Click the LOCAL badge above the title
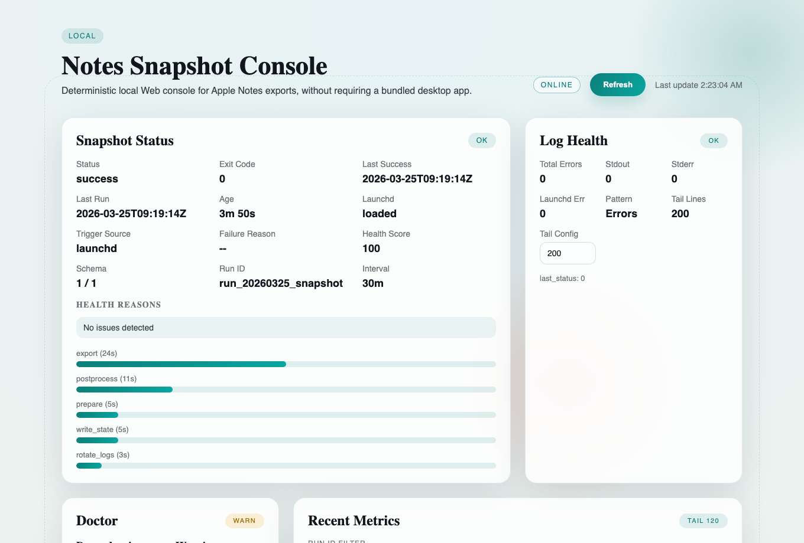Viewport: 804px width, 543px height. coord(82,36)
